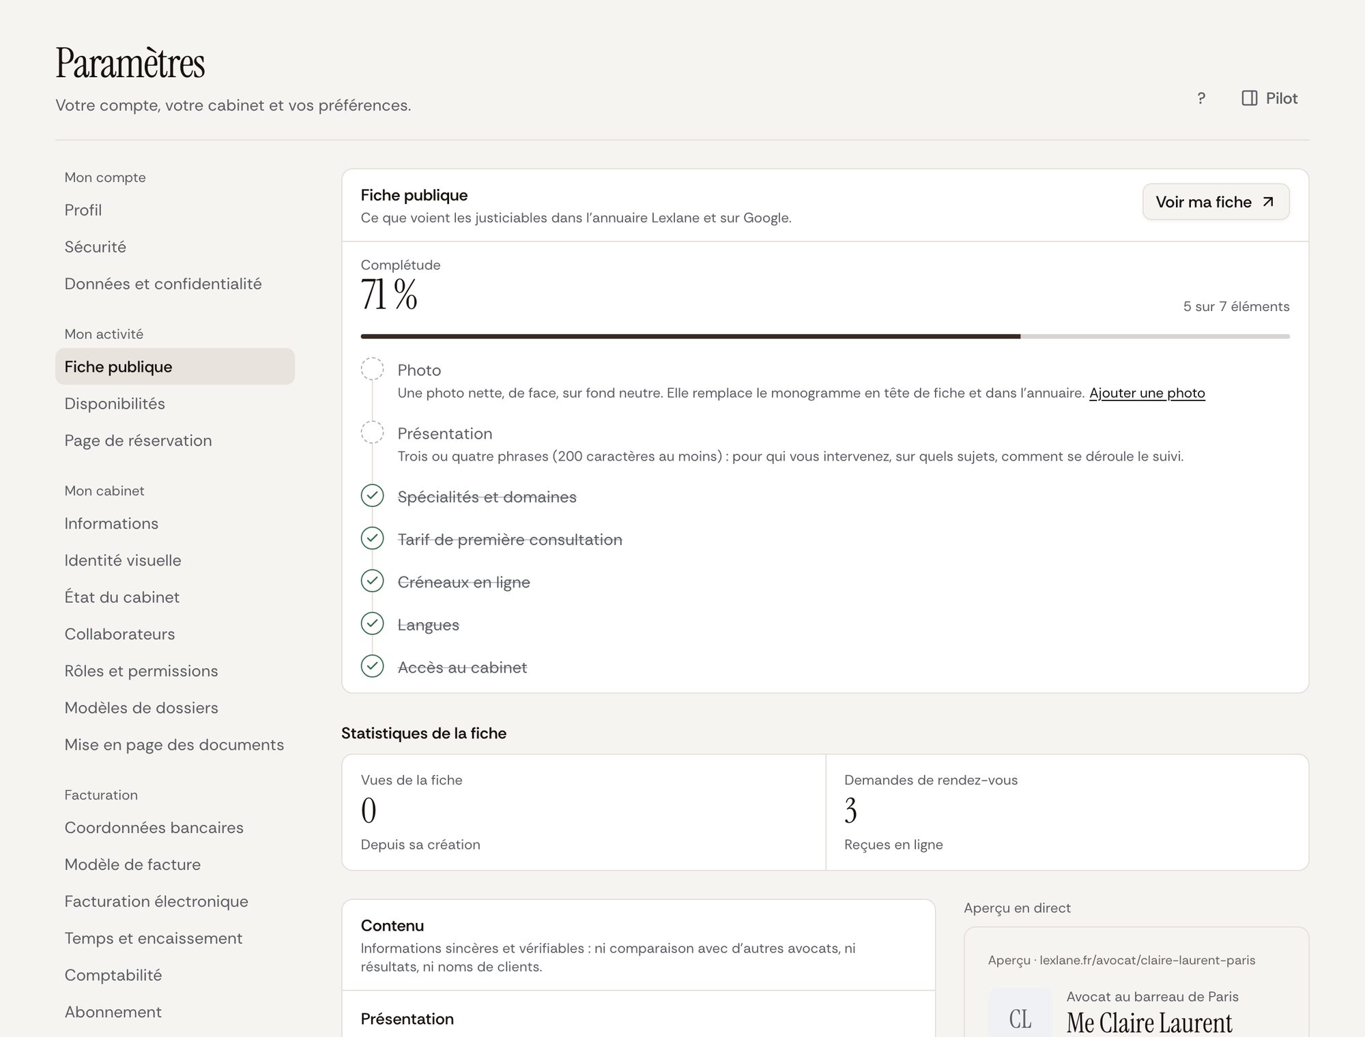
Task: Open the help question mark icon
Action: click(x=1201, y=98)
